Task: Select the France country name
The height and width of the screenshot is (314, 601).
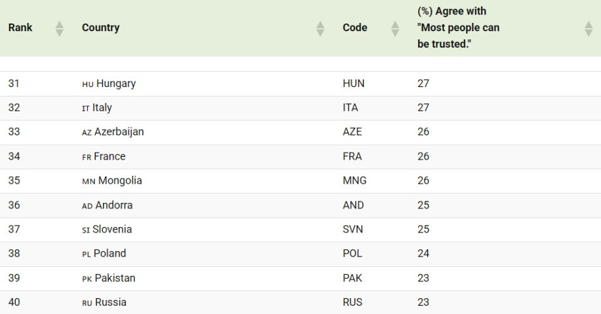Action: [x=110, y=156]
